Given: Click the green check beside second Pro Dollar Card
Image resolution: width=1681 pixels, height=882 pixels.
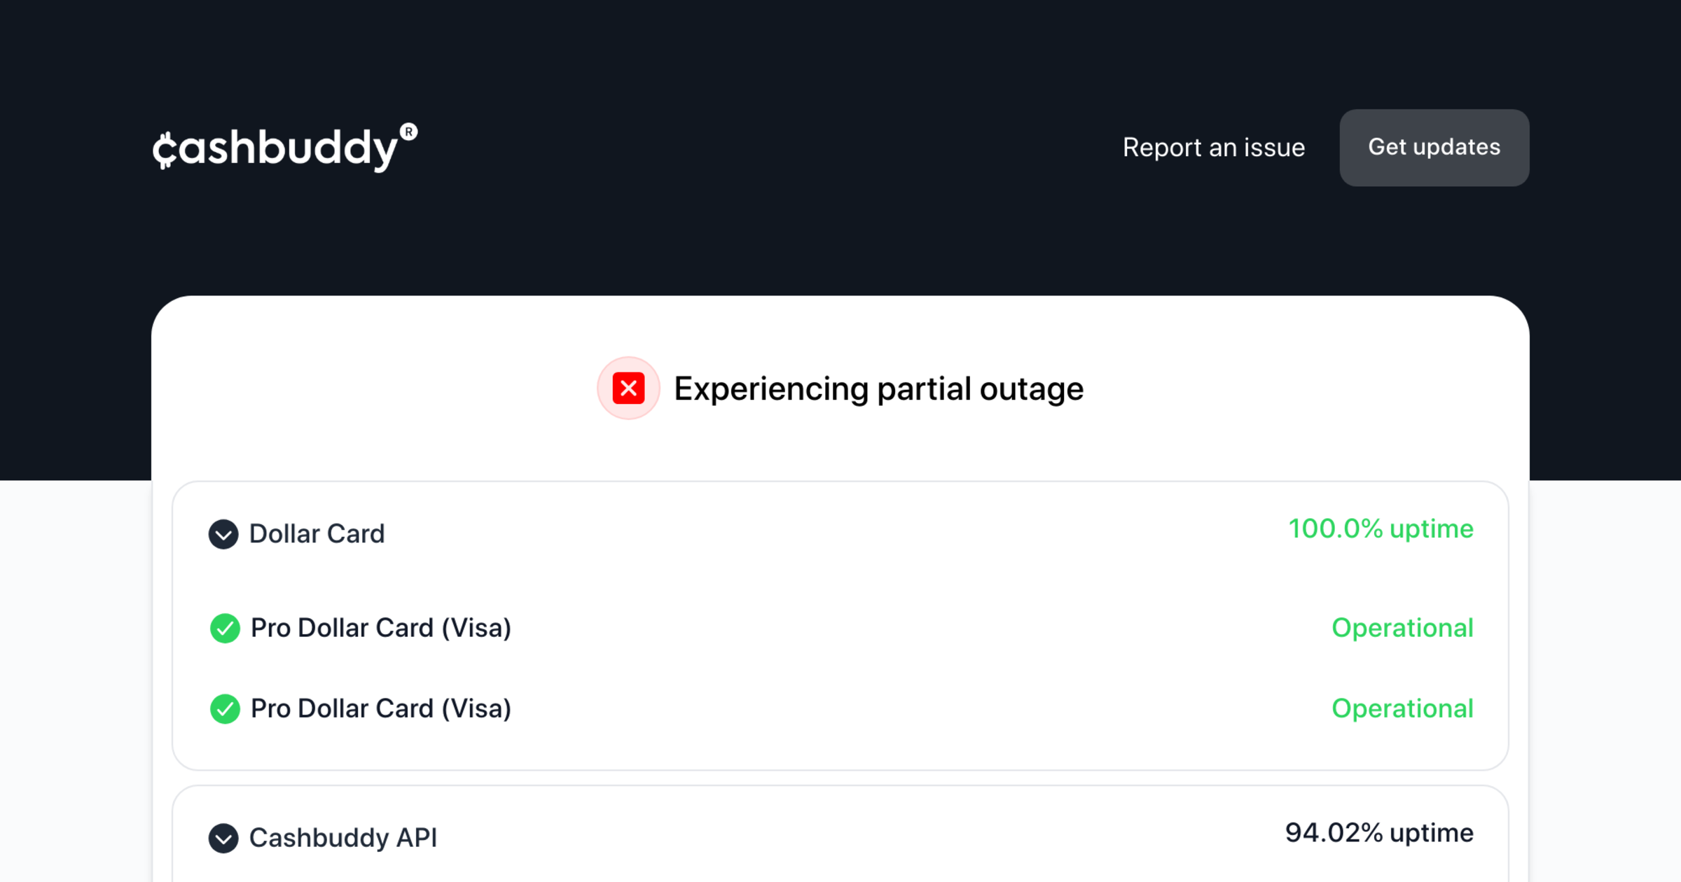Looking at the screenshot, I should [x=225, y=708].
